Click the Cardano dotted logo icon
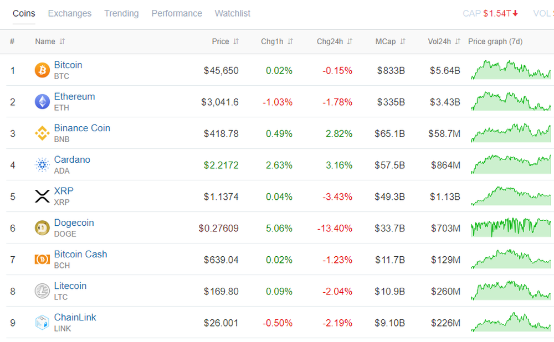The width and height of the screenshot is (554, 342). [42, 165]
